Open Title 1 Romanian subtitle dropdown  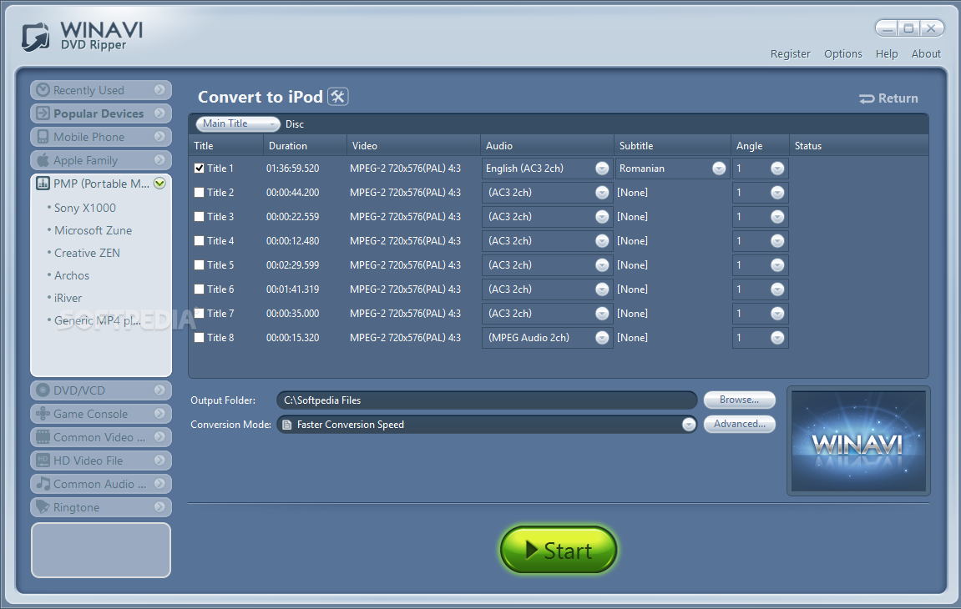[x=719, y=169]
